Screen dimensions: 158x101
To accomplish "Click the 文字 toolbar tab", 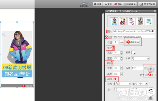I will click(108, 4).
